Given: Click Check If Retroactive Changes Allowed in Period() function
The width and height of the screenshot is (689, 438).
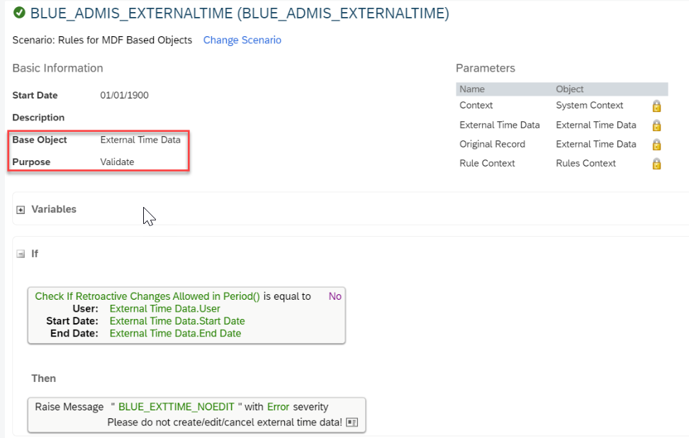Looking at the screenshot, I should pos(147,296).
